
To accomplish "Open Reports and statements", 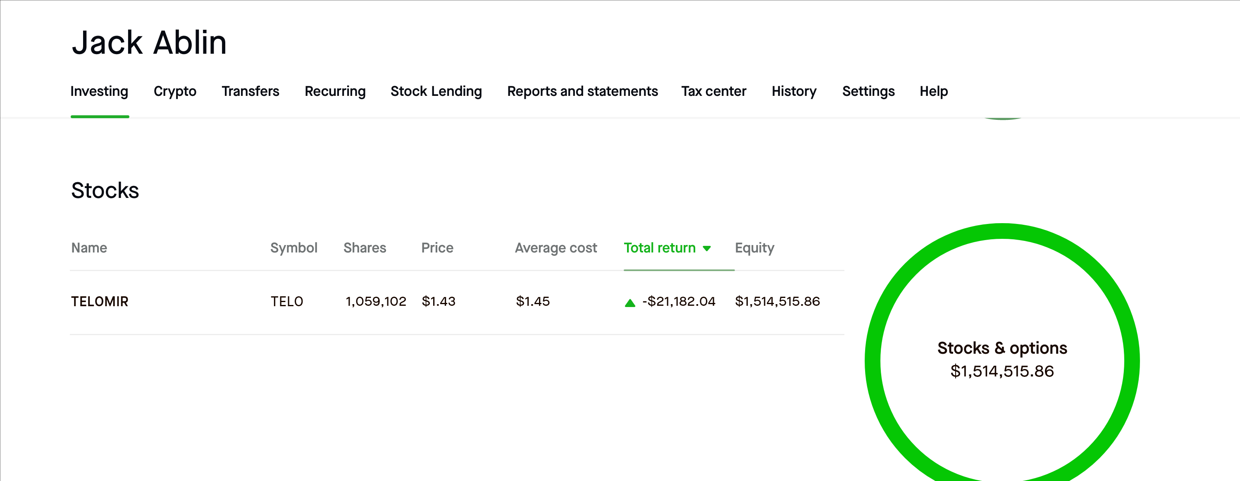I will (582, 91).
